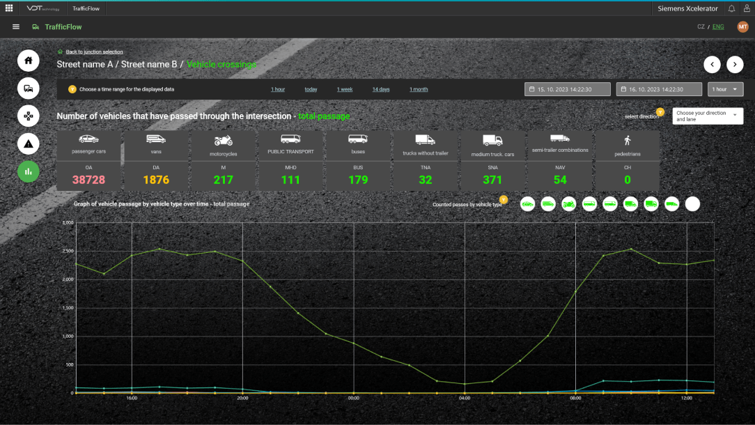Select the 1 month time range link

point(419,89)
